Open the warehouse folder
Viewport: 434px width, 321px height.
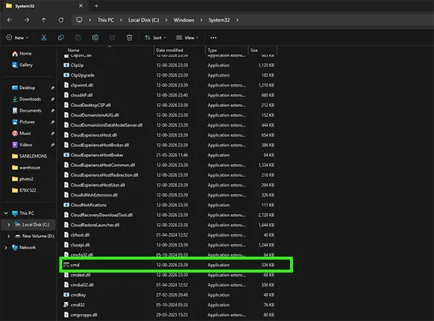pyautogui.click(x=26, y=168)
